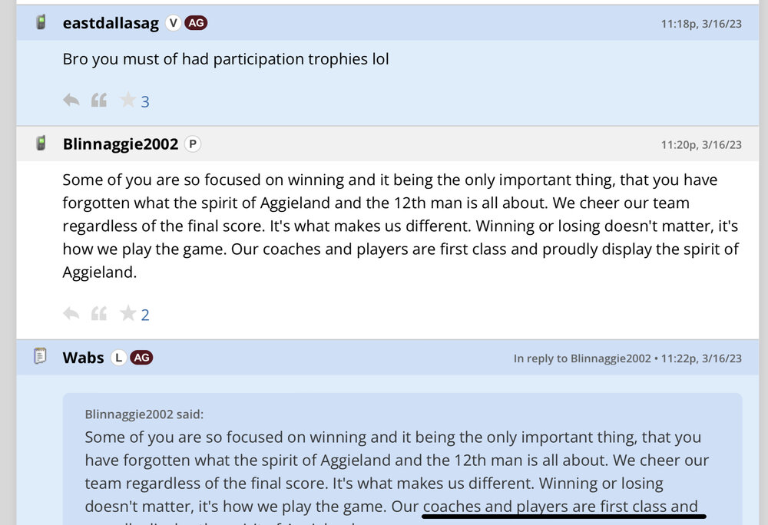This screenshot has height=525, width=768.
Task: Click the quote icon under Blinnaggie2002's post
Action: tap(99, 313)
